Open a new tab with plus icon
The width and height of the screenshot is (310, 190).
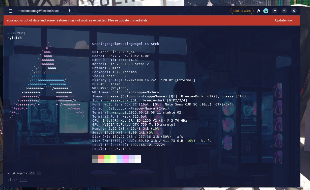[x=70, y=11]
